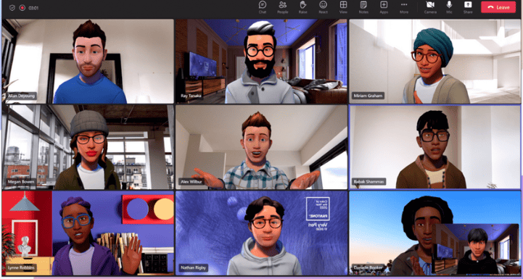Click the Miriam Graham name label
523x279 pixels.
pos(368,96)
